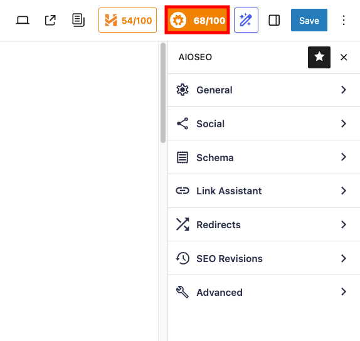
Task: Unpin AIOSEO from toolbar with star button
Action: click(x=319, y=58)
